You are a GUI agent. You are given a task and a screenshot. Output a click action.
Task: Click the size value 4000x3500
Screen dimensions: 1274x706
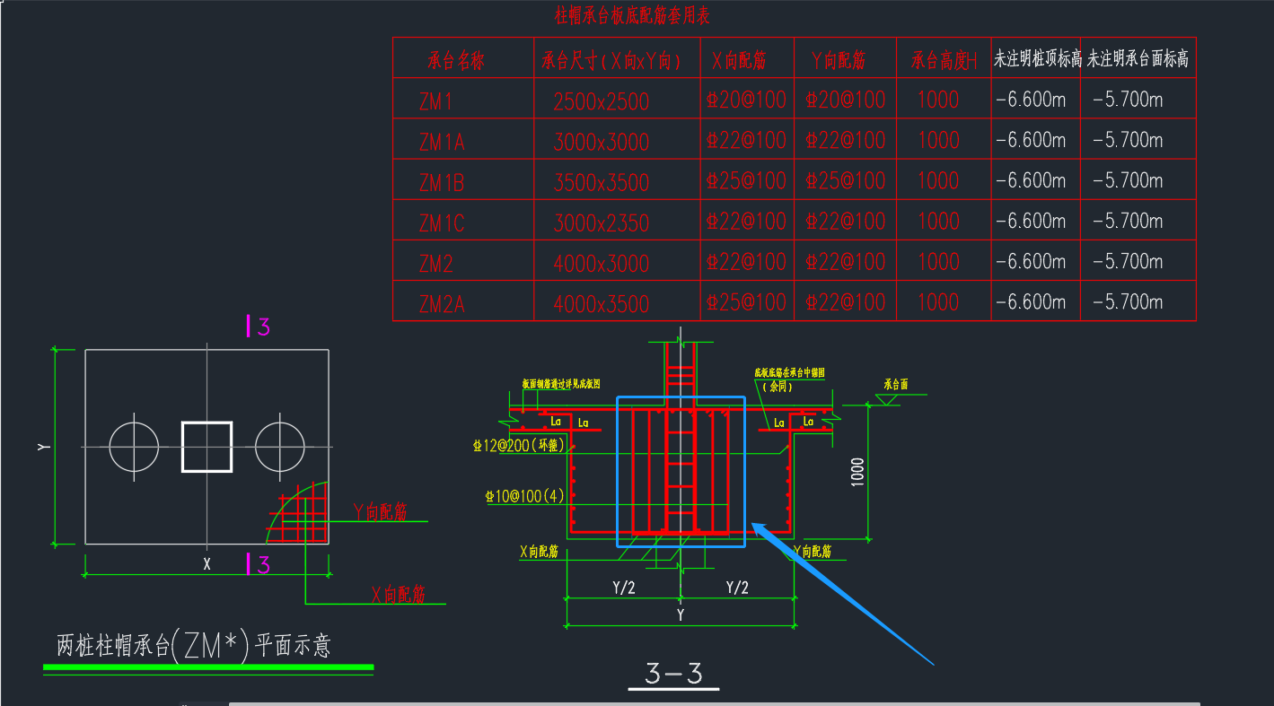tap(601, 305)
